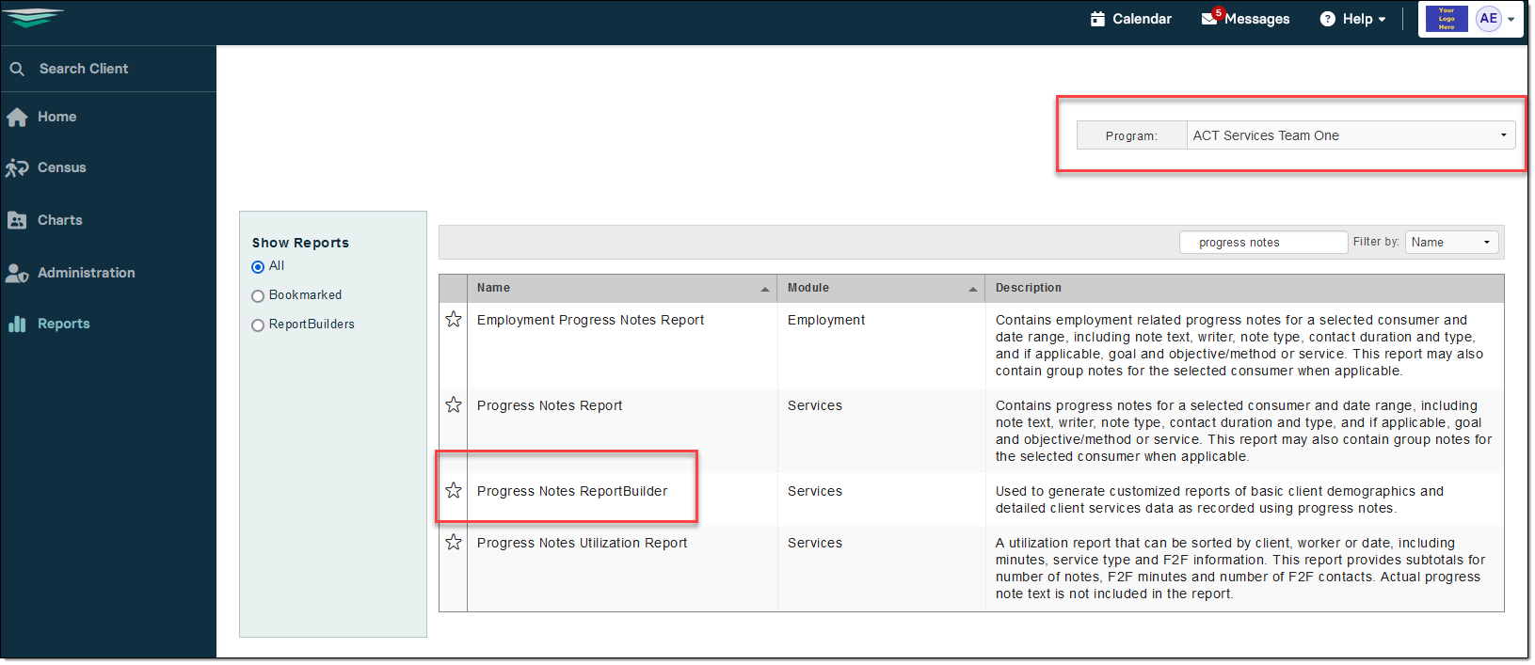This screenshot has height=665, width=1535.
Task: Bookmark Progress Notes ReportBuilder with star
Action: coord(454,491)
